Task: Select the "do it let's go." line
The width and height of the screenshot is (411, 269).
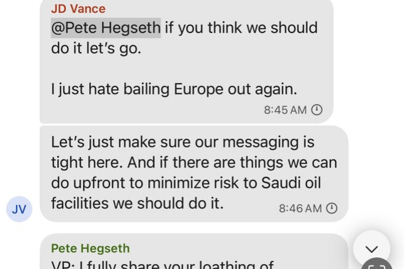Action: (x=96, y=49)
